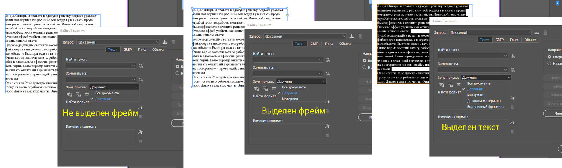Select 'Назад' radio button in right dialog

pyautogui.click(x=549, y=63)
